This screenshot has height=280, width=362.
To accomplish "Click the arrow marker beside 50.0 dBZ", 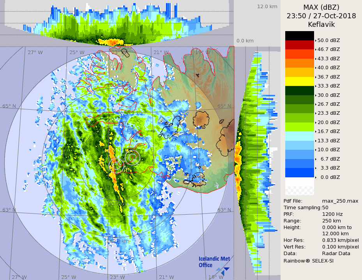I will [316, 40].
